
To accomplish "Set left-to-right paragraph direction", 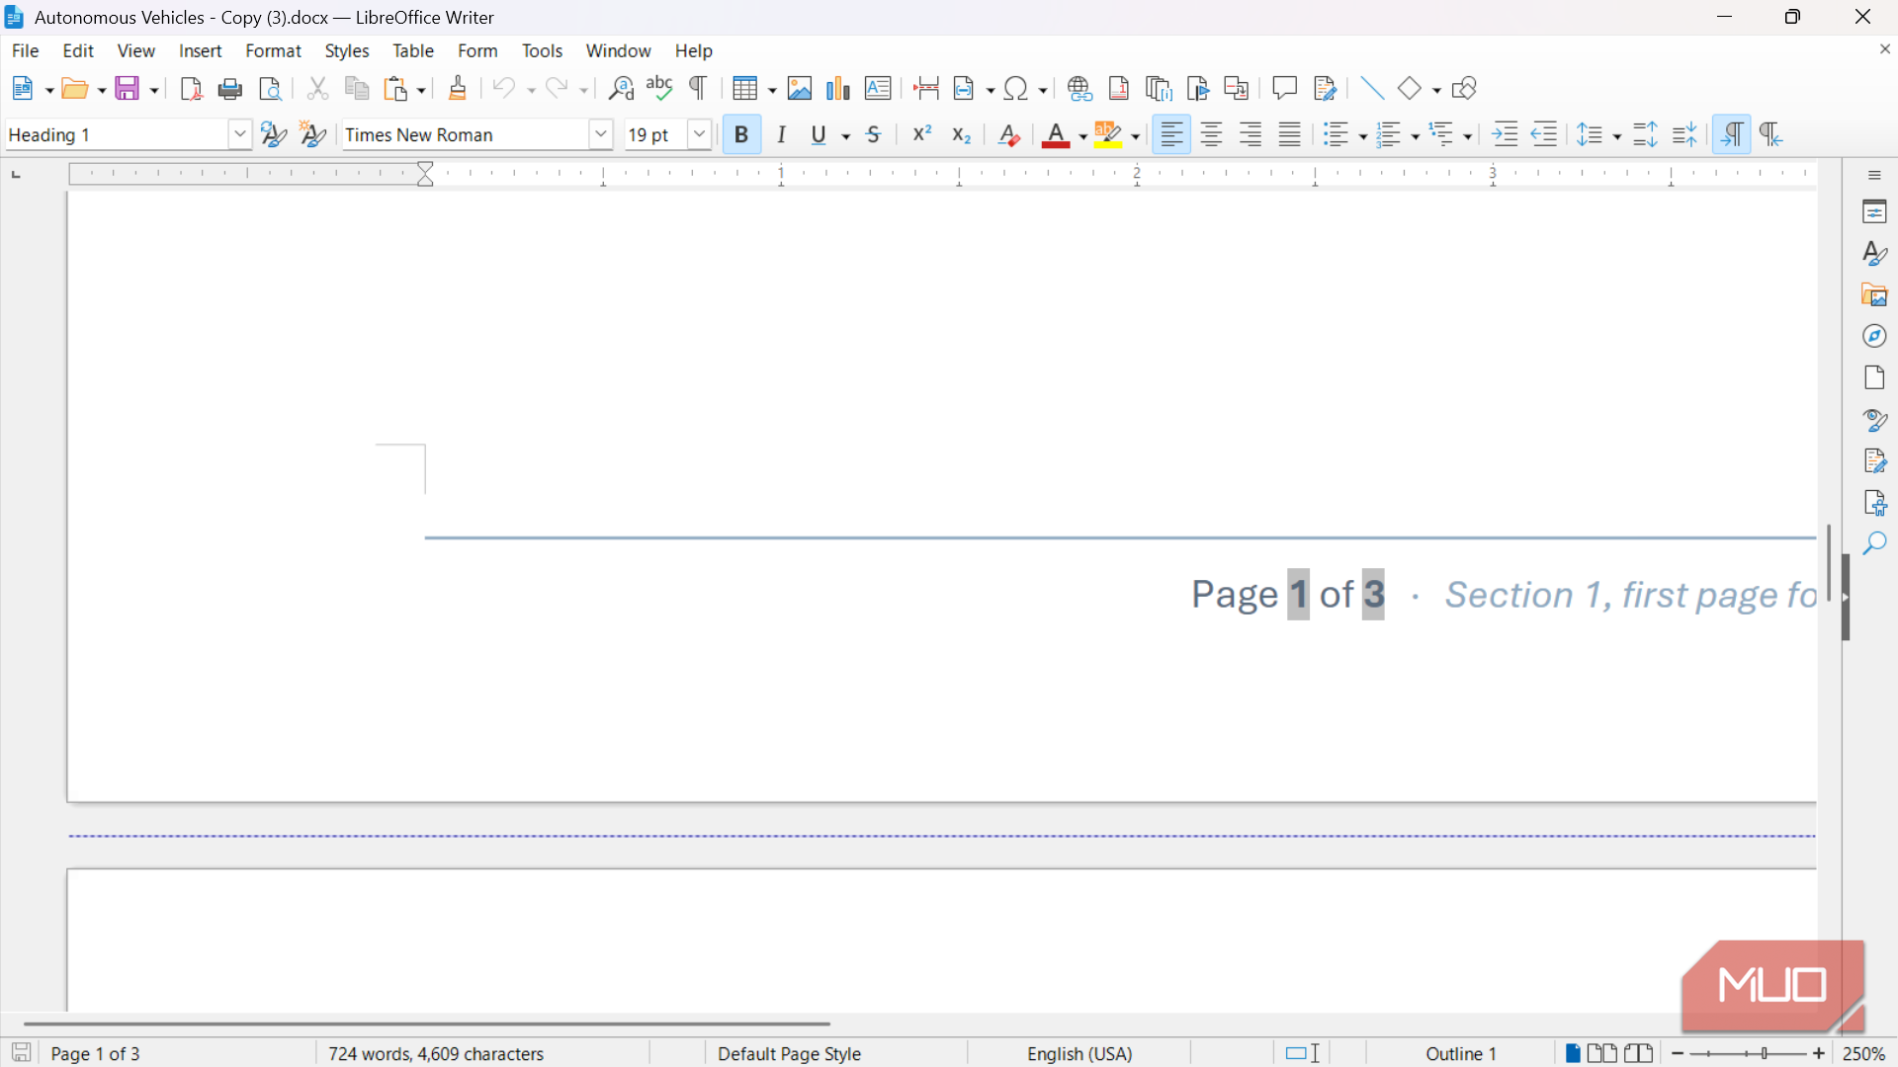I will coord(1732,134).
